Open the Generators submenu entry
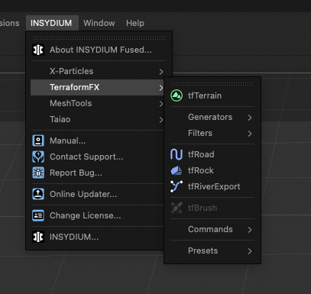The height and width of the screenshot is (294, 311). (x=212, y=117)
